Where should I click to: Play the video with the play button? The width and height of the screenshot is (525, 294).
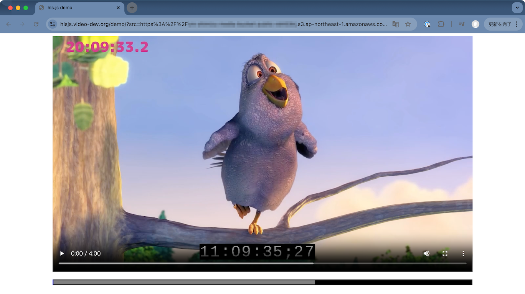tap(62, 253)
